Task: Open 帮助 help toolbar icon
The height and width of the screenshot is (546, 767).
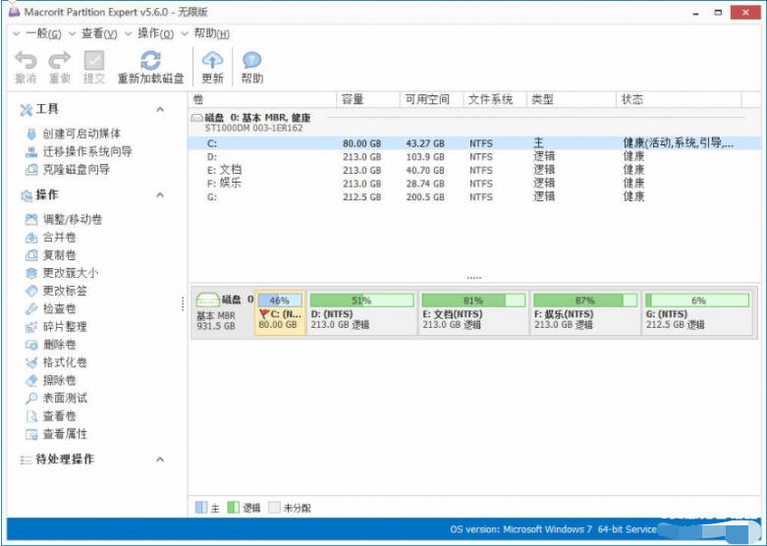Action: tap(252, 61)
